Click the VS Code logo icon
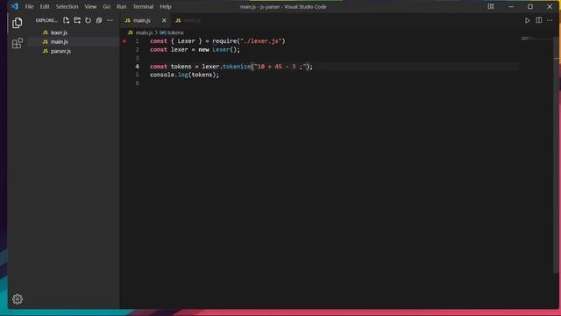Image resolution: width=561 pixels, height=316 pixels. point(14,6)
